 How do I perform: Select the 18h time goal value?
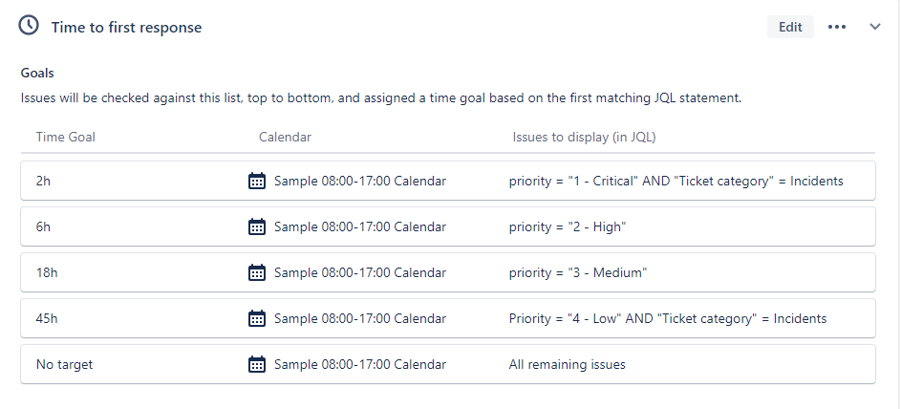coord(47,273)
